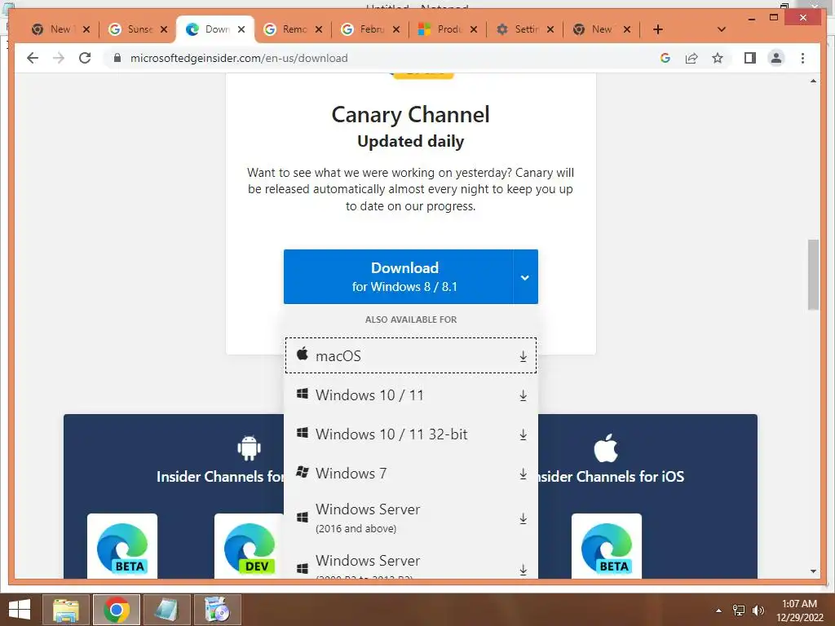Click the Chrome taskbar icon
This screenshot has height=626, width=835.
(117, 610)
